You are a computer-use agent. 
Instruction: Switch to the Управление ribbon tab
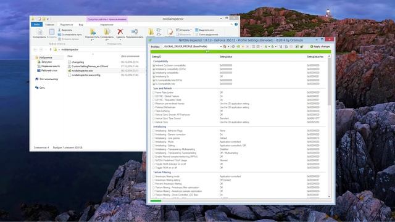pyautogui.click(x=107, y=25)
